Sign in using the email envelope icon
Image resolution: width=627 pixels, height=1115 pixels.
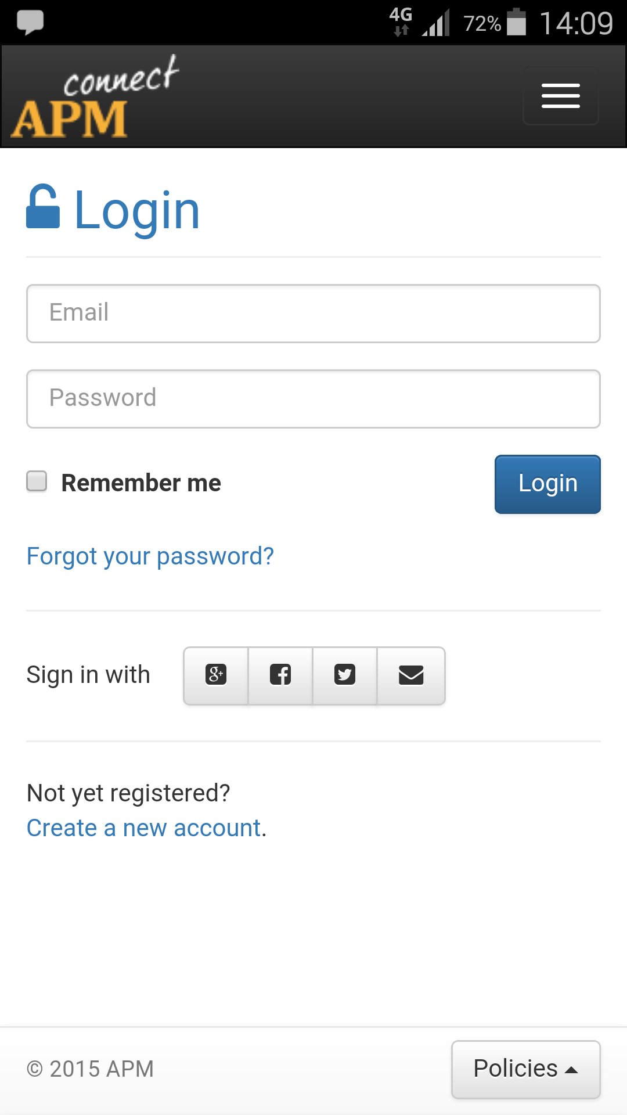(x=411, y=675)
